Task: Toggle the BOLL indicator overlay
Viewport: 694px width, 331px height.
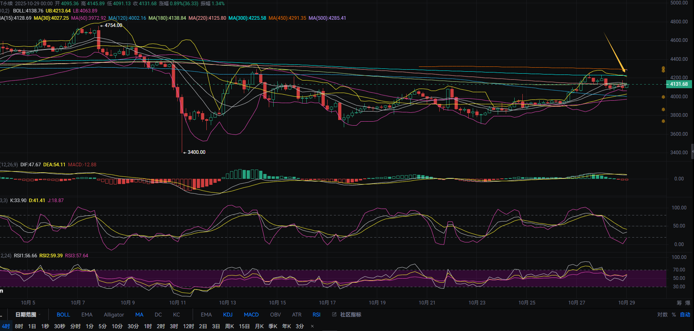Action: 63,314
